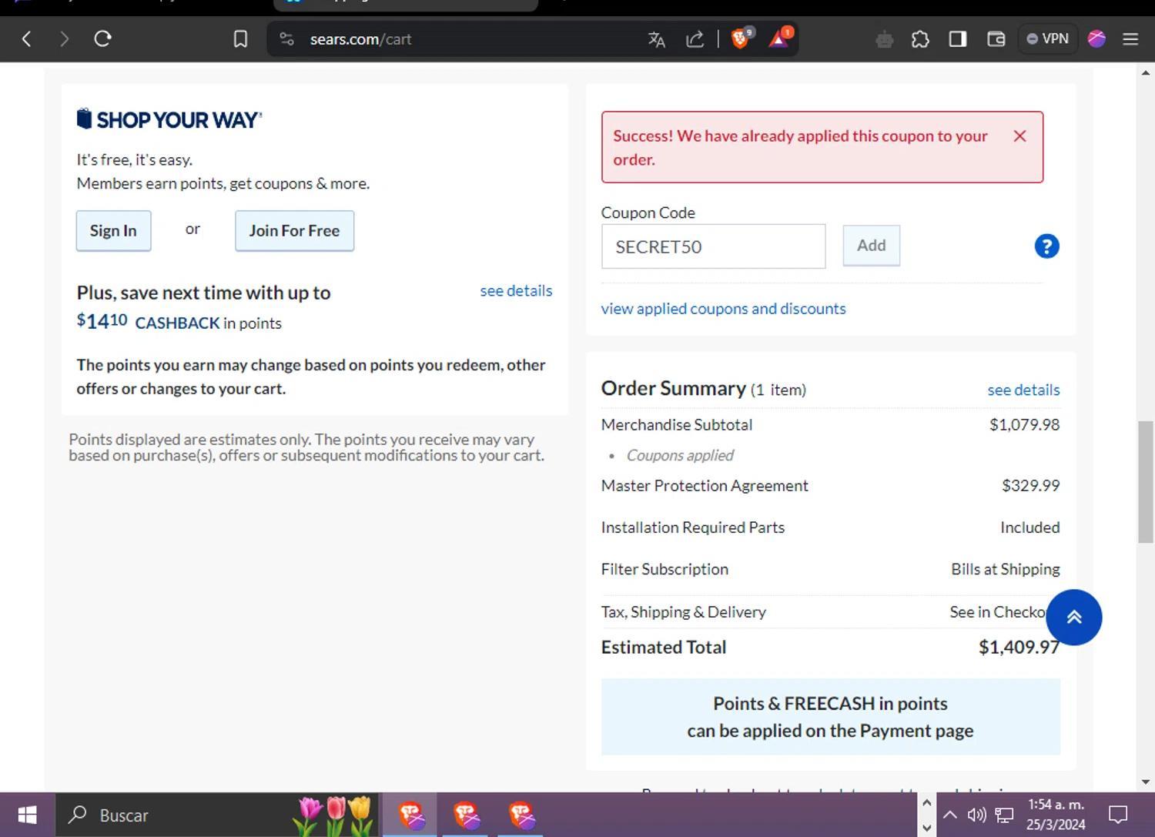Dismiss the coupon success alert

(x=1019, y=136)
